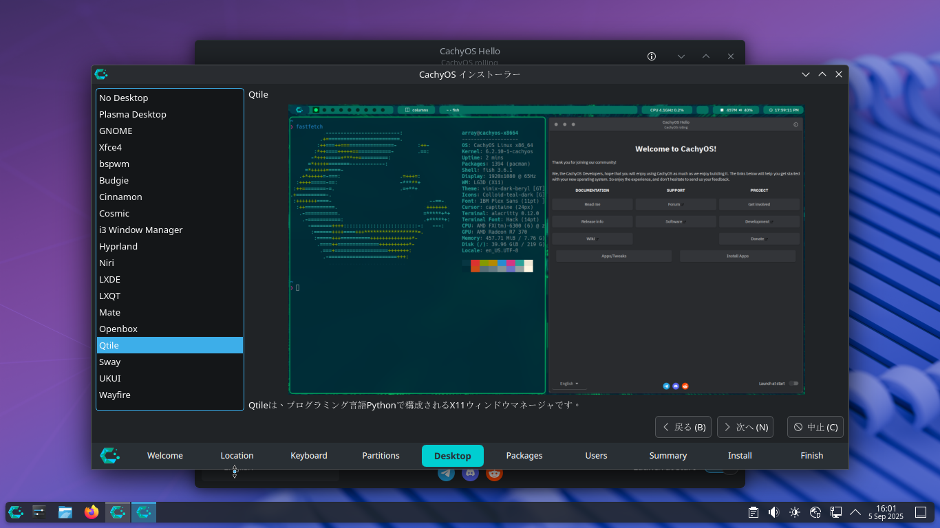The width and height of the screenshot is (940, 528).
Task: Click the Discord icon behind the installer
Action: (470, 474)
